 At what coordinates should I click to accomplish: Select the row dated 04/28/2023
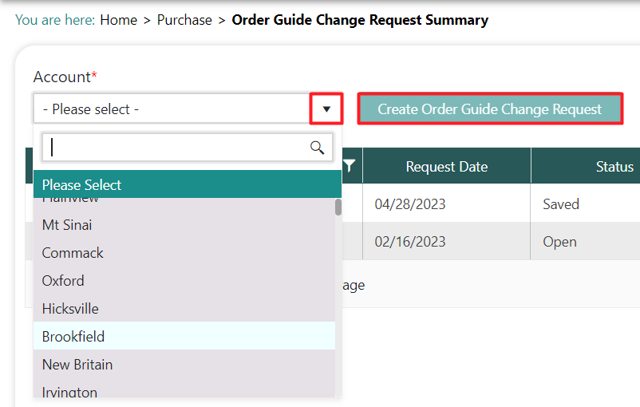(410, 204)
